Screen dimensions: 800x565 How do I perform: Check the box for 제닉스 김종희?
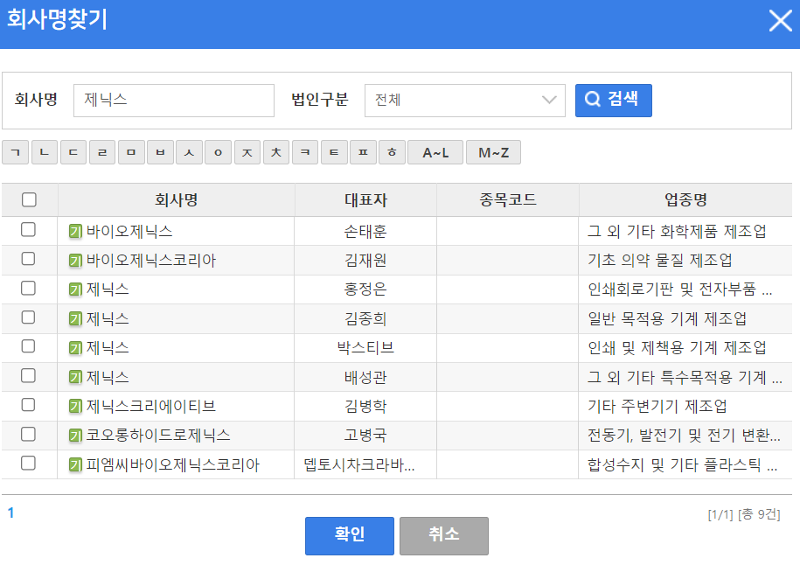tap(28, 317)
